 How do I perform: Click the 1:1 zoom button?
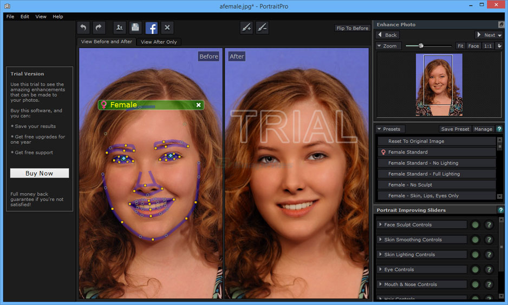click(x=488, y=46)
